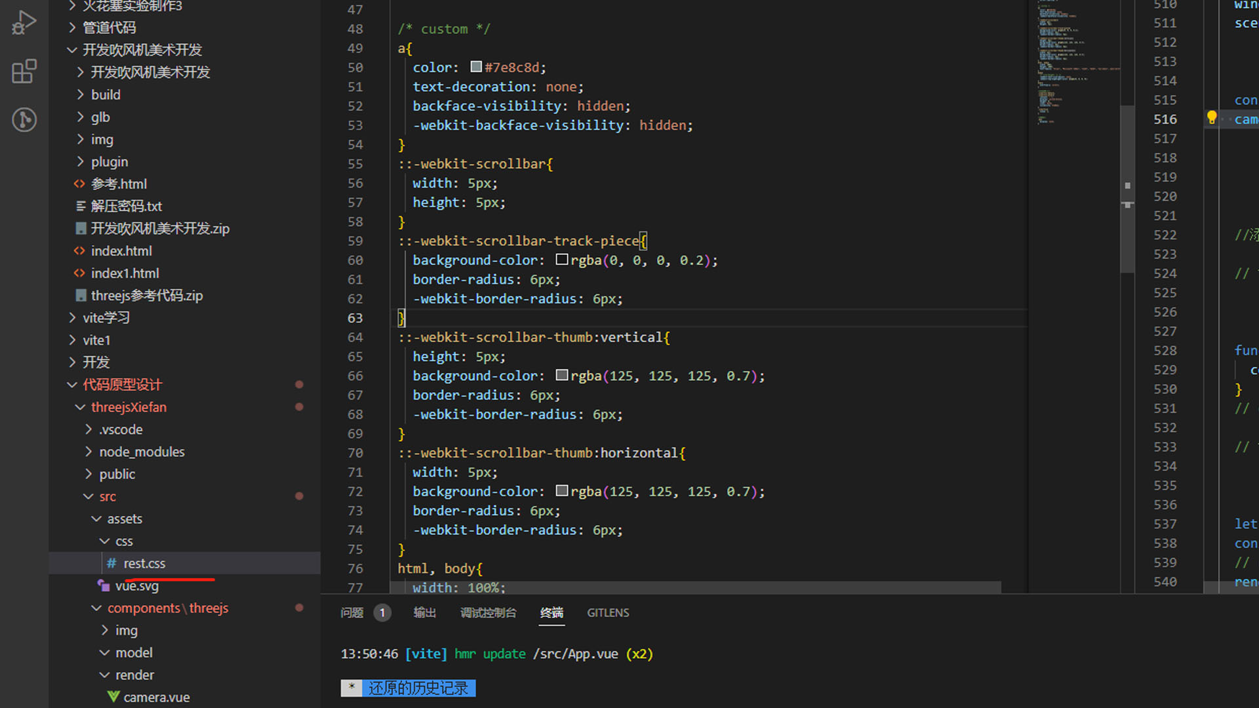Viewport: 1259px width, 708px height.
Task: Click the editor vertical scrollbar thumb
Action: pyautogui.click(x=1127, y=189)
